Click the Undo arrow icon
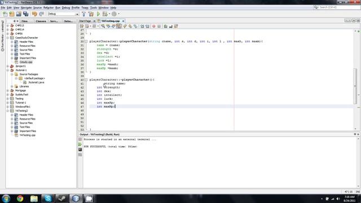The width and height of the screenshot is (361, 203). (x=34, y=14)
